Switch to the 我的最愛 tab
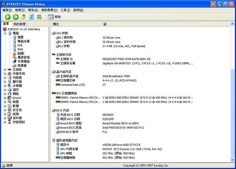The height and width of the screenshot is (169, 236). [19, 24]
